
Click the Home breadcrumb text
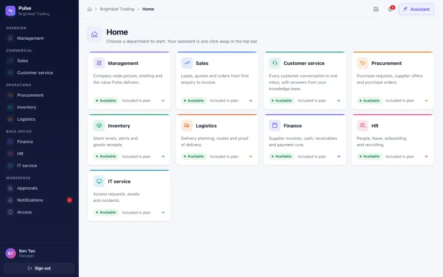pyautogui.click(x=148, y=9)
